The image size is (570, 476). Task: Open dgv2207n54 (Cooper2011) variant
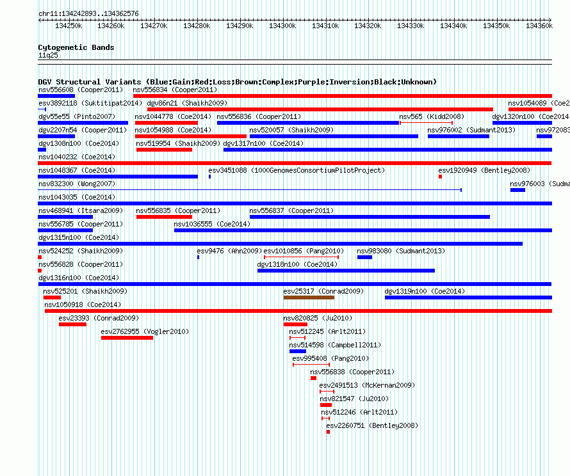point(83,130)
